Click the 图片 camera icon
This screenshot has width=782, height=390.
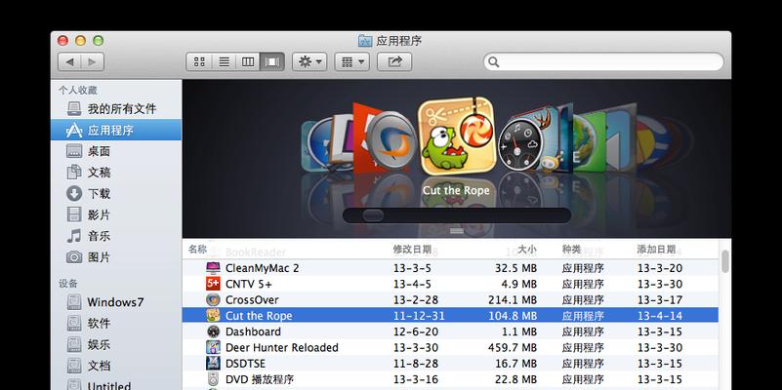coord(74,257)
